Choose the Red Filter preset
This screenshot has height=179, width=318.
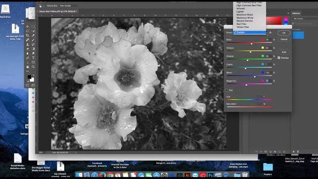click(249, 24)
